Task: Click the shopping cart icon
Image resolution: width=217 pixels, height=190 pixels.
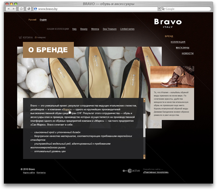Action: pos(20,37)
